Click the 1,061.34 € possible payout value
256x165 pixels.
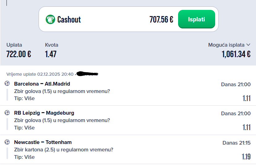coord(236,54)
